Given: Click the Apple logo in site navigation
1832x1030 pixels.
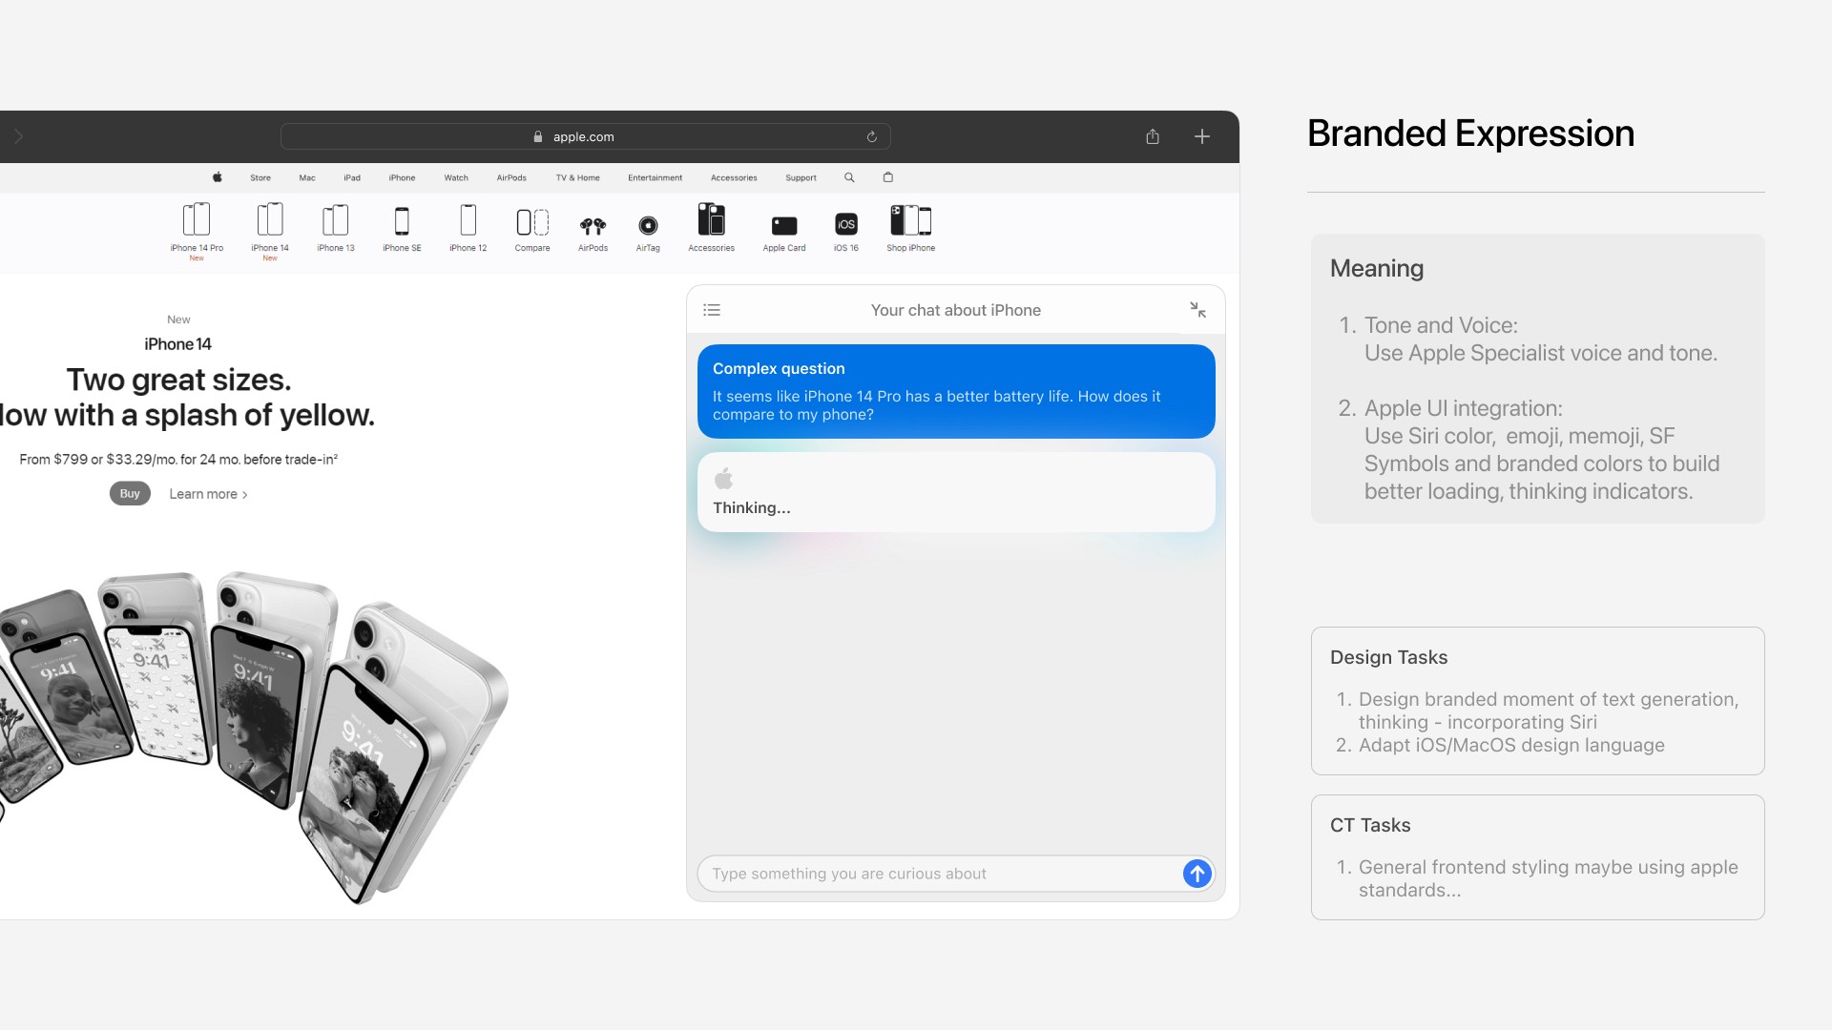Looking at the screenshot, I should click(217, 177).
